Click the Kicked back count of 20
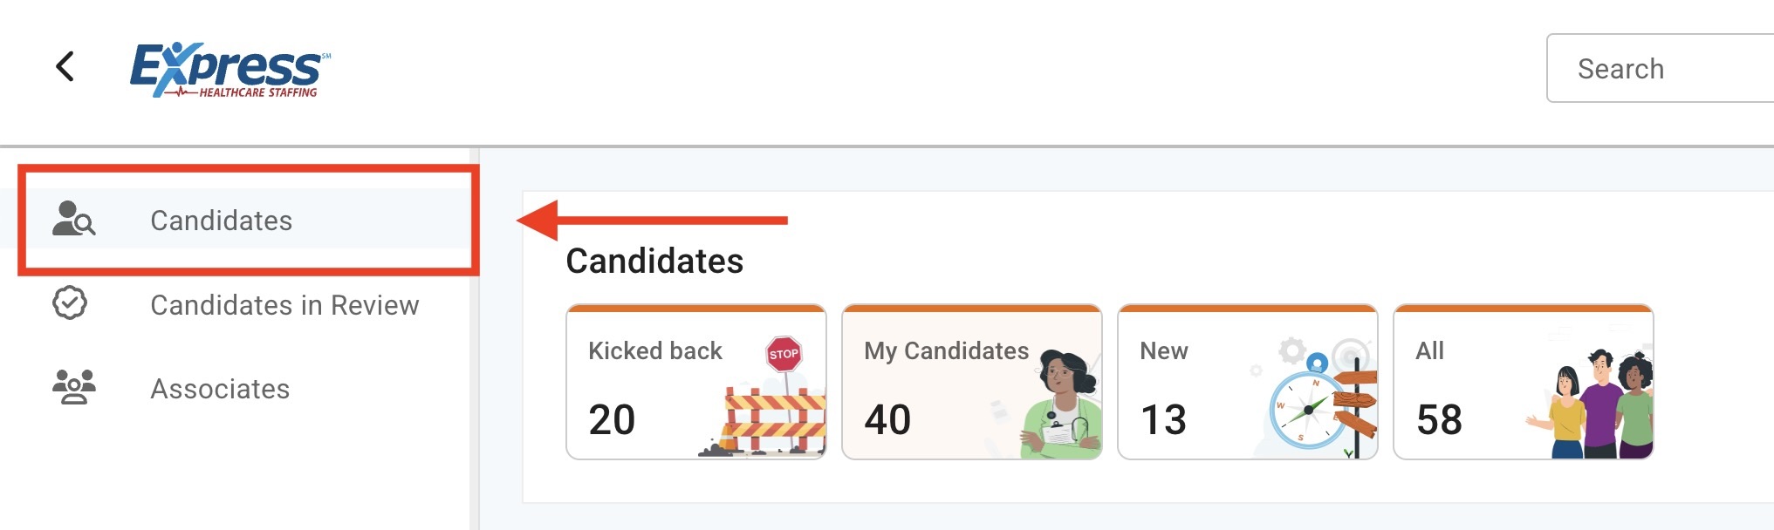Viewport: 1774px width, 530px height. 612,420
